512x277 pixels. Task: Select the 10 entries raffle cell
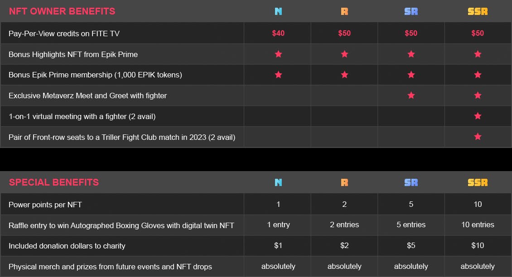pyautogui.click(x=478, y=224)
